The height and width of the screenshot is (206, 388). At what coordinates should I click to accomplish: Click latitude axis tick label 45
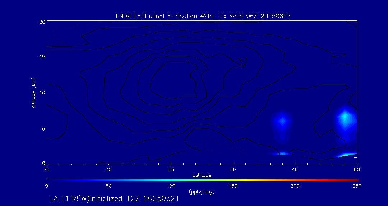295,170
